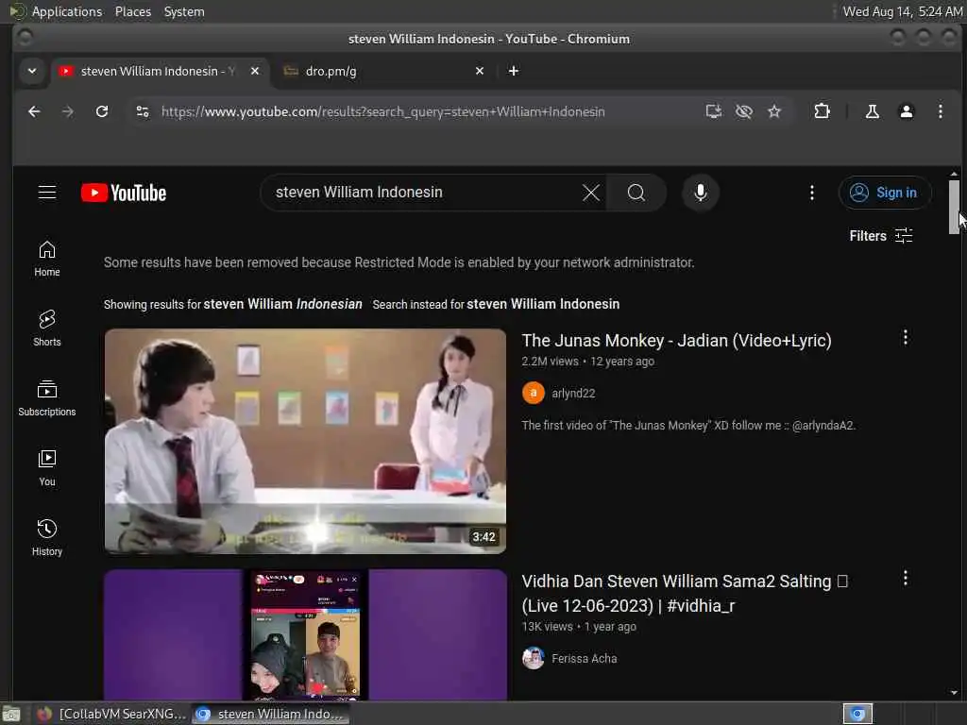Image resolution: width=967 pixels, height=725 pixels.
Task: Close the steven William Indonesin tab
Action: tap(255, 71)
